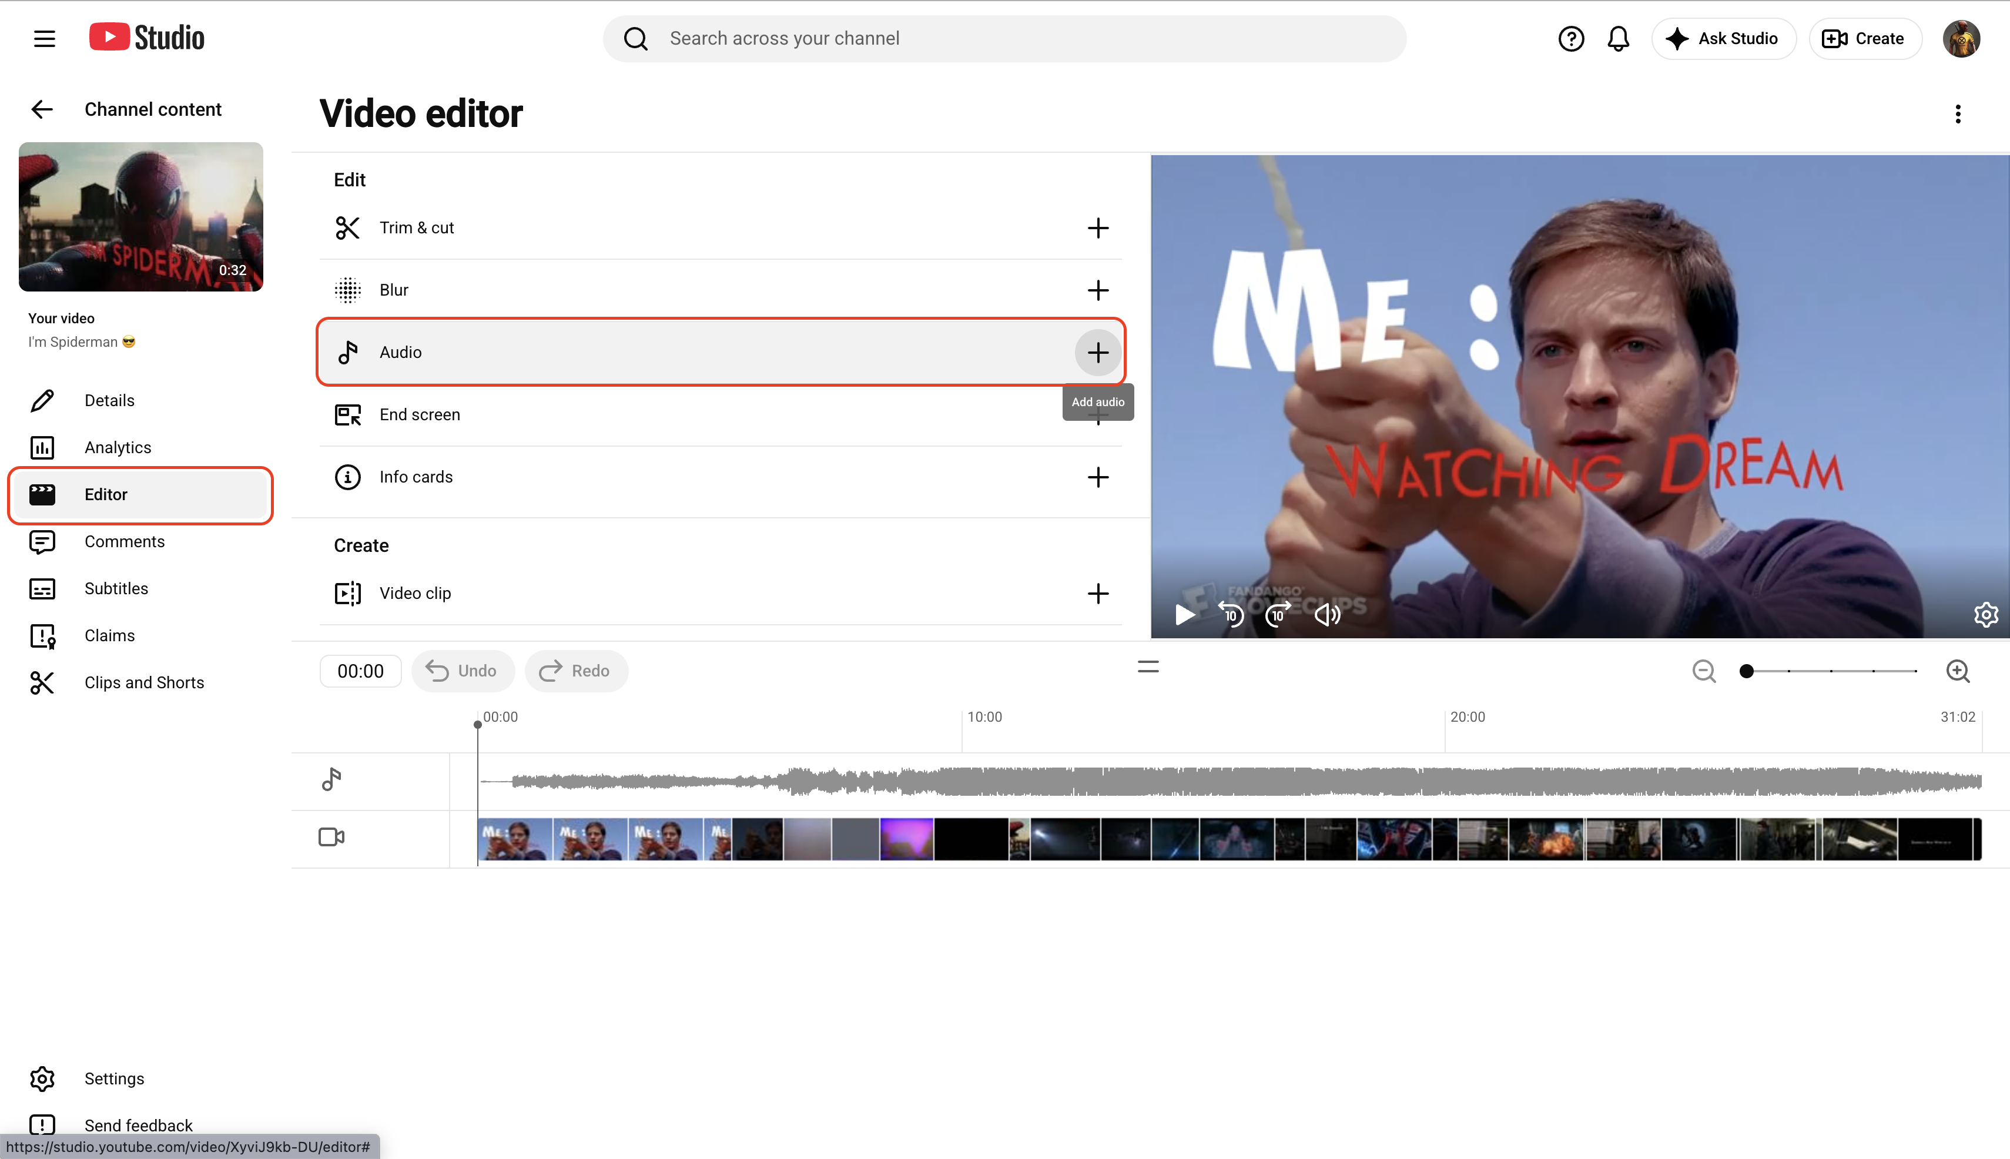Screen dimensions: 2010x1159
Task: Click the Add audio plus button
Action: click(x=1098, y=352)
